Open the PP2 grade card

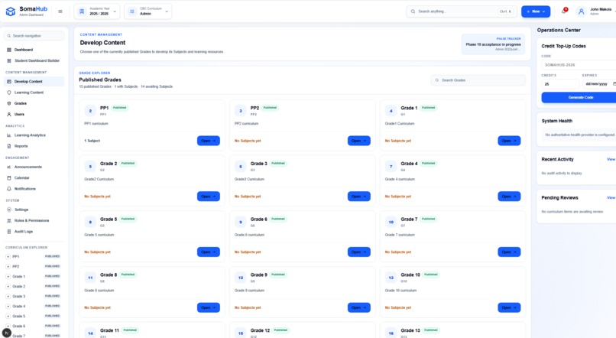(358, 141)
